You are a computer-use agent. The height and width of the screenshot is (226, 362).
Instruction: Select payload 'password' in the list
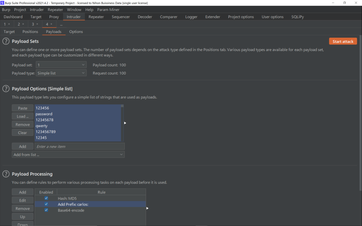tap(78, 114)
